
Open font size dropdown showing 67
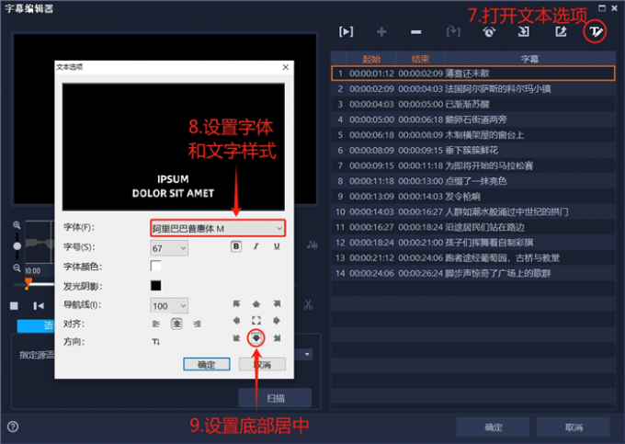click(x=169, y=248)
